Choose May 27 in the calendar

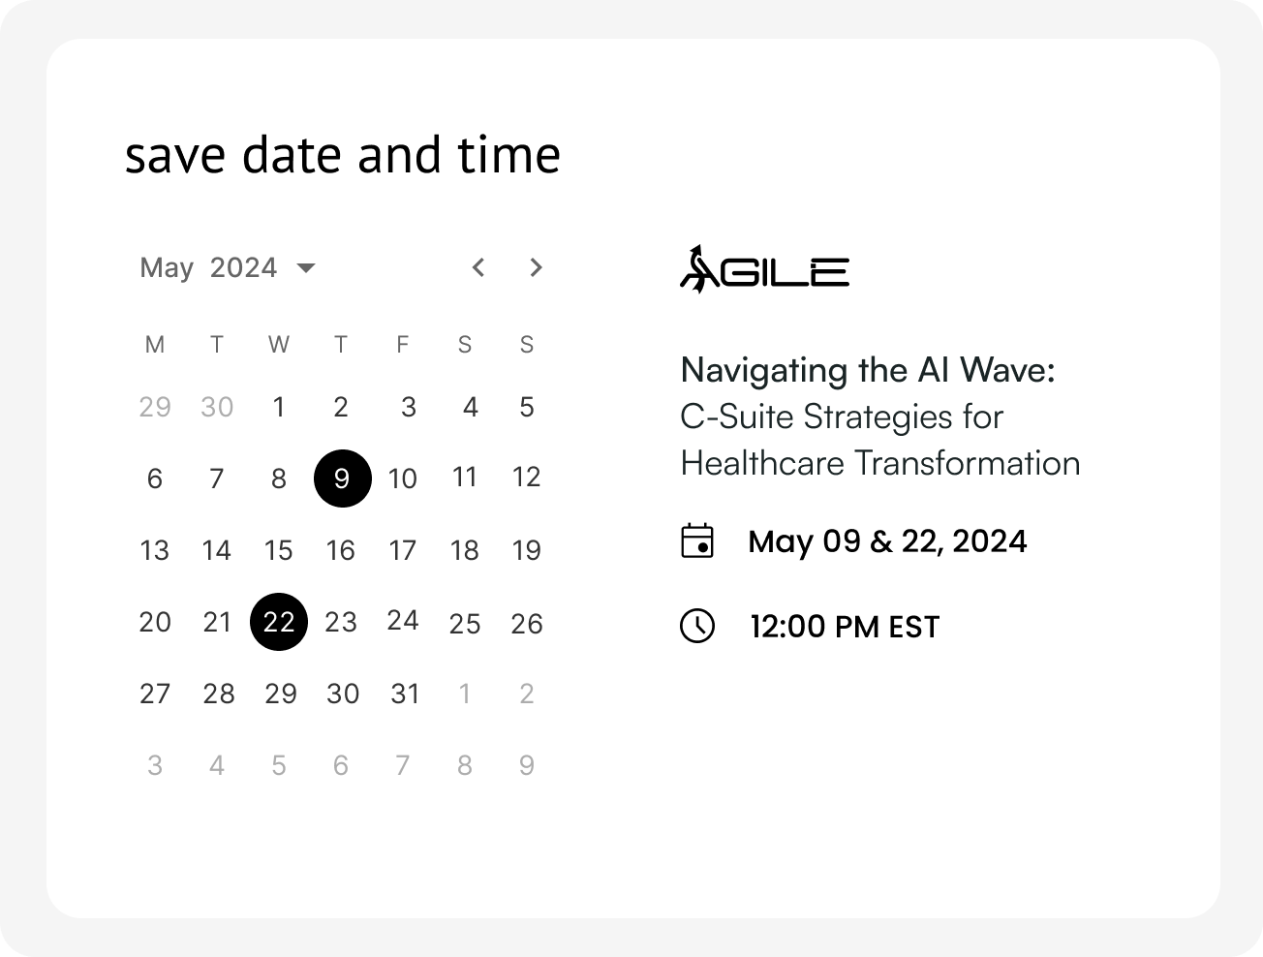[x=155, y=694]
